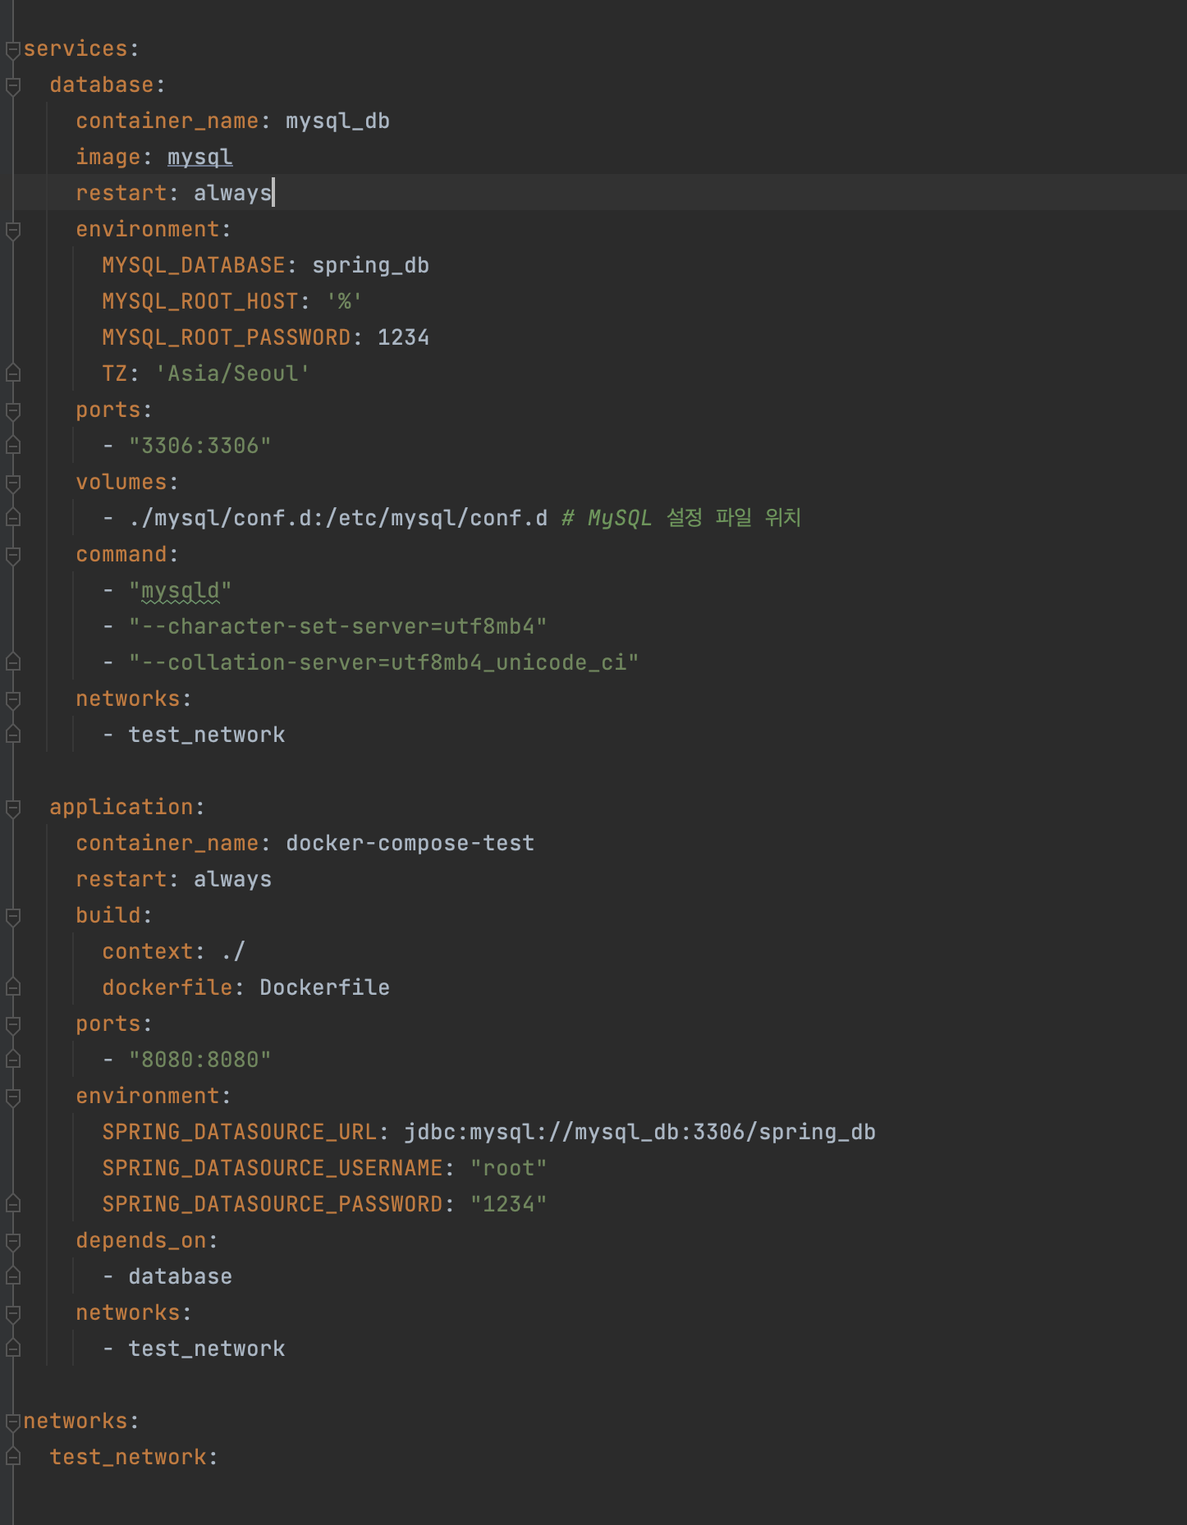Click the "8080:8080" port mapping
The width and height of the screenshot is (1187, 1525).
click(199, 1060)
